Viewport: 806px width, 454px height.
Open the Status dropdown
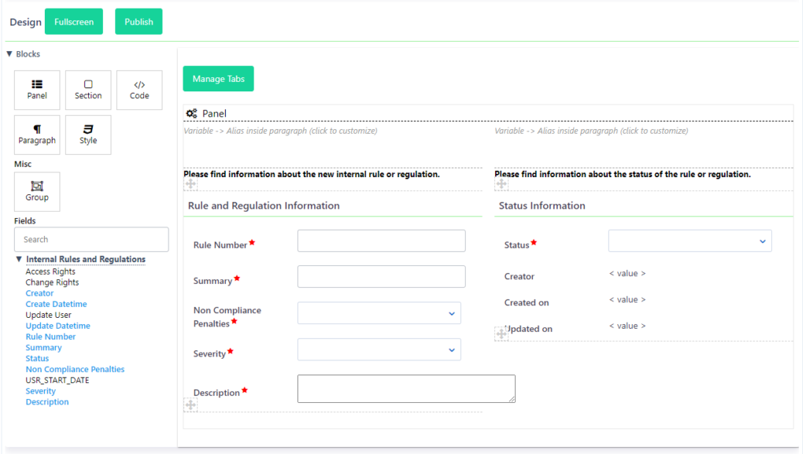[x=690, y=241]
